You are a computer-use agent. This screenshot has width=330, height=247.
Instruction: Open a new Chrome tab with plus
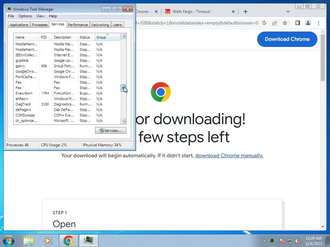[x=245, y=12]
